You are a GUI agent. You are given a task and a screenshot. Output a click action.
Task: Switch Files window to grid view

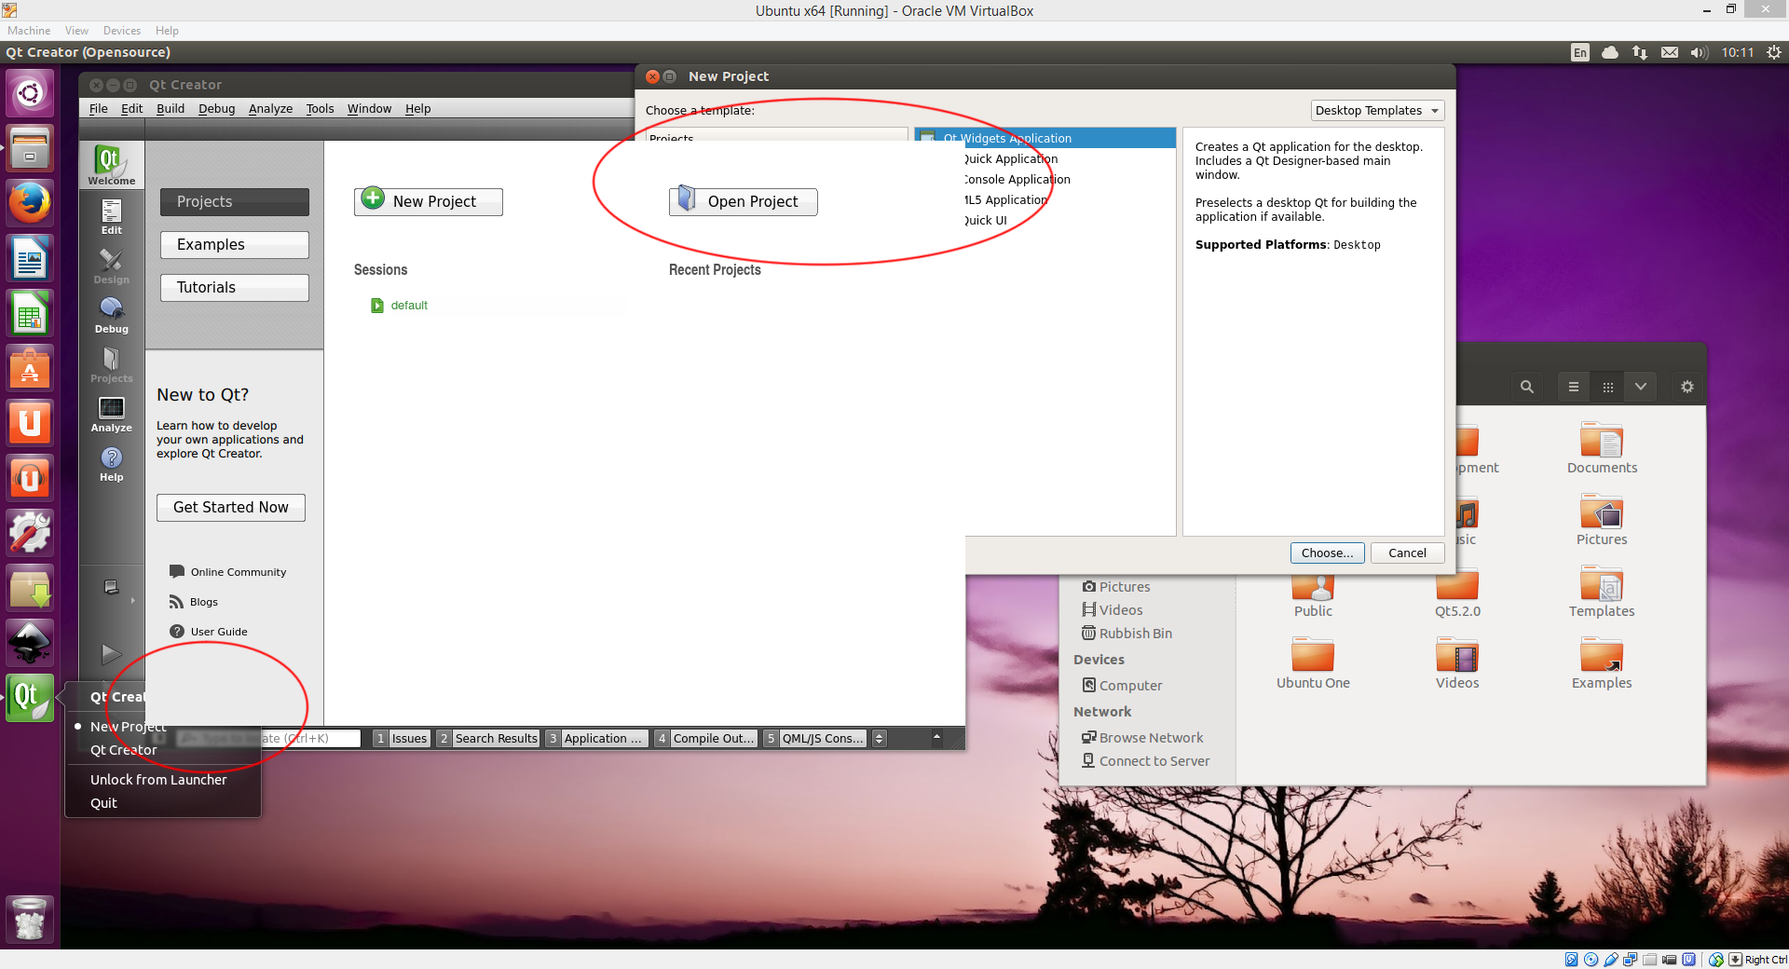pos(1607,387)
